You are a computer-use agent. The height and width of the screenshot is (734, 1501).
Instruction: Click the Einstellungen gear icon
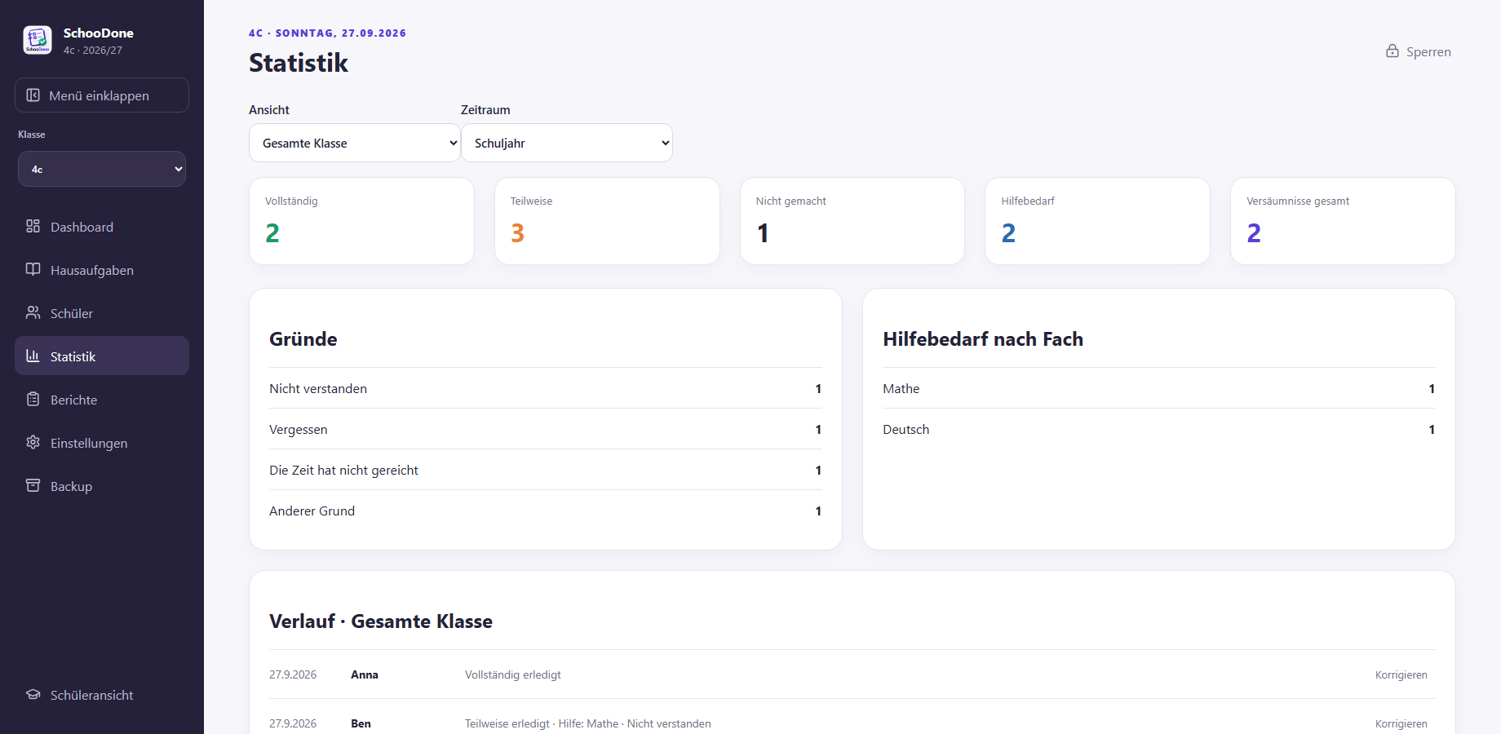pyautogui.click(x=33, y=442)
